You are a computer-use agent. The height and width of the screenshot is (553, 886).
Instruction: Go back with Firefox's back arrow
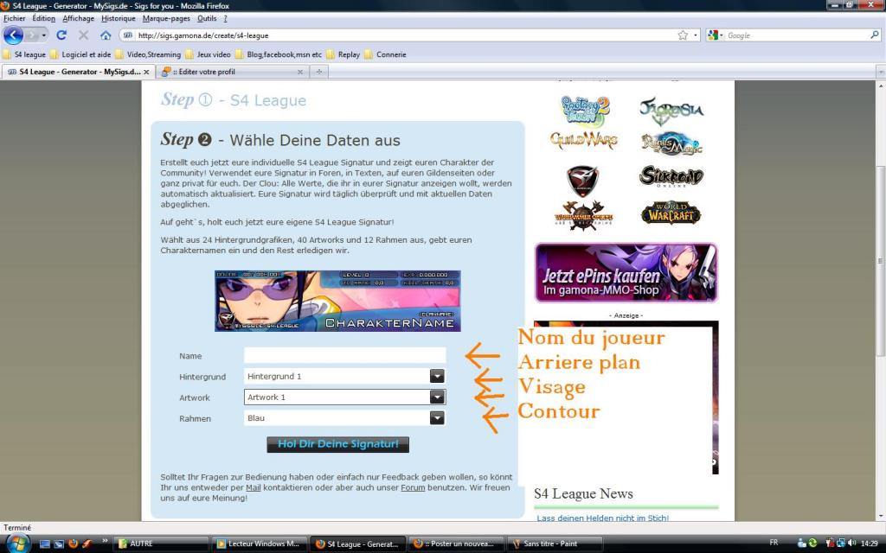click(x=13, y=35)
